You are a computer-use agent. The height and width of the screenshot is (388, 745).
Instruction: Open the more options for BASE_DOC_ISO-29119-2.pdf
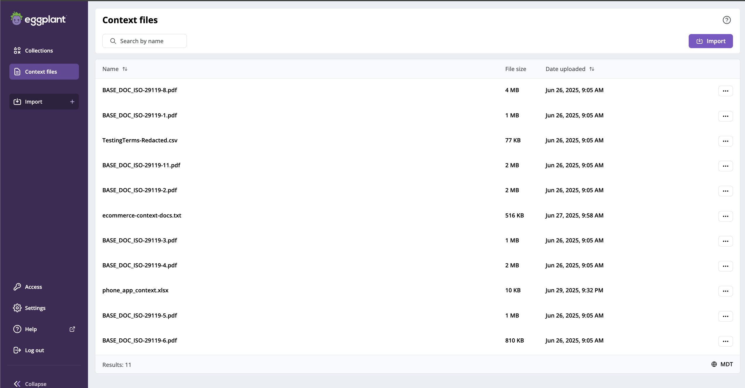pyautogui.click(x=725, y=191)
